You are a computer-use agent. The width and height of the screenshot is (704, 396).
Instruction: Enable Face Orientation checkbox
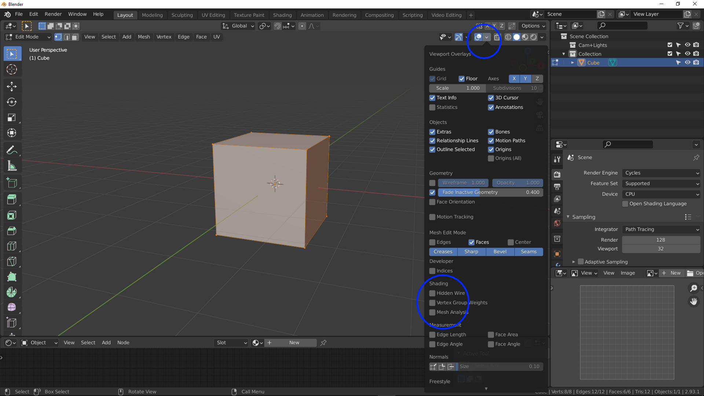[x=432, y=202]
